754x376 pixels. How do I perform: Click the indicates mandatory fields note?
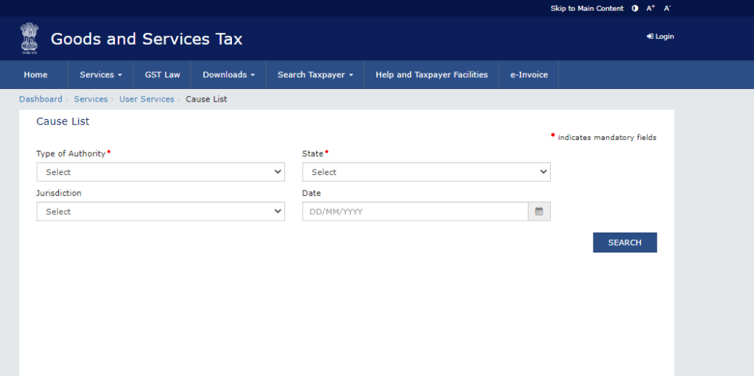pyautogui.click(x=607, y=138)
